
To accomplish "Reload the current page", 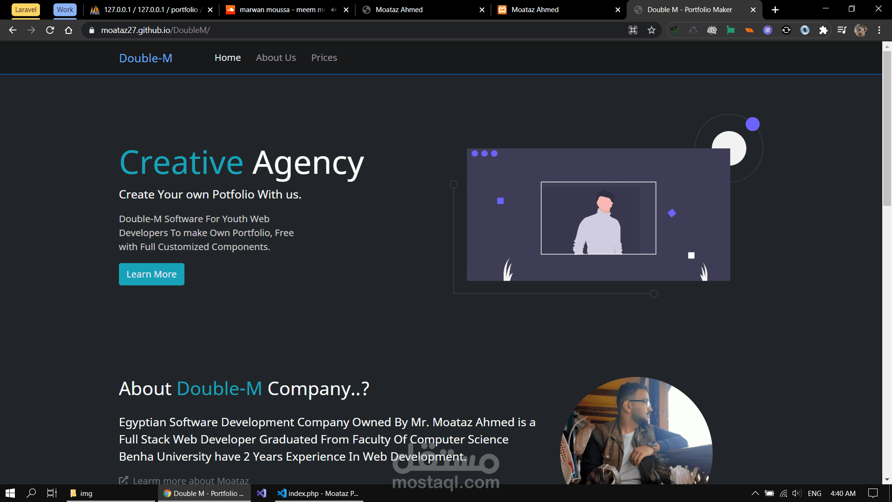I will (50, 30).
